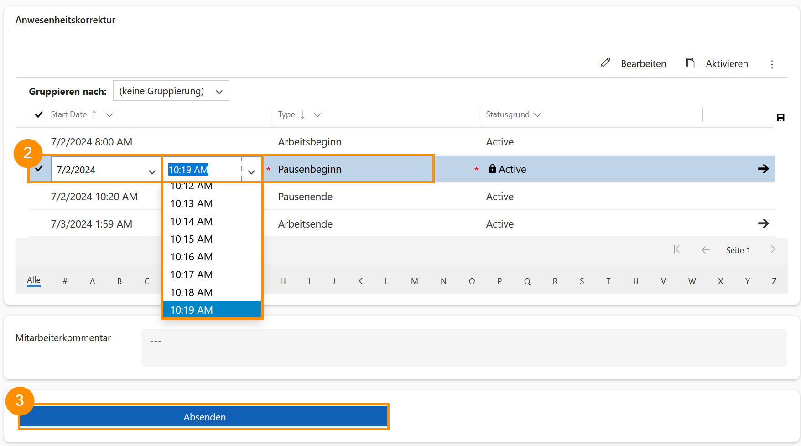The image size is (801, 446).
Task: Click the Bearbeiten pencil icon
Action: [605, 63]
